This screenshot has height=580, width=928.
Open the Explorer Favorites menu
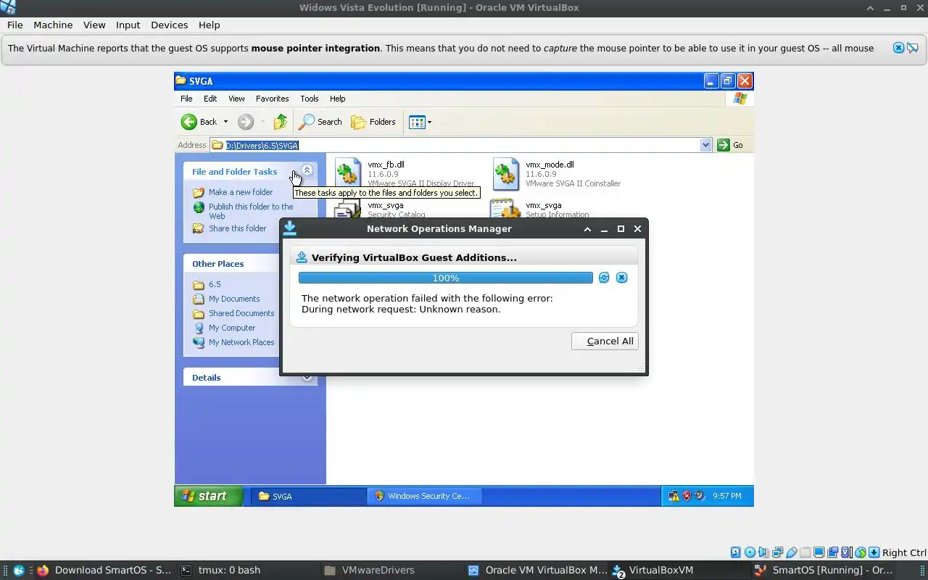tap(272, 99)
